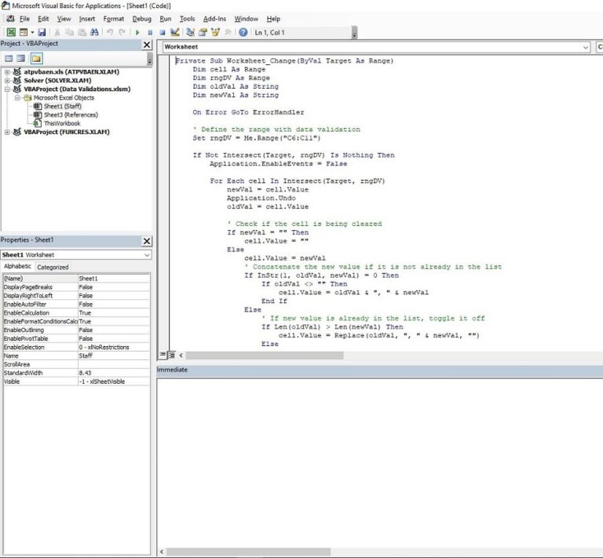
Task: Click the code window horizontal scrollbar
Action: [x=259, y=355]
